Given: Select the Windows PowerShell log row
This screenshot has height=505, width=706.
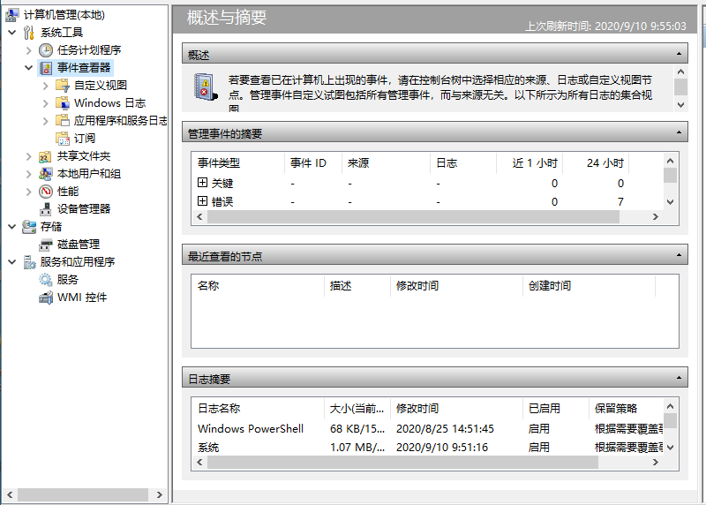Looking at the screenshot, I should click(x=428, y=428).
